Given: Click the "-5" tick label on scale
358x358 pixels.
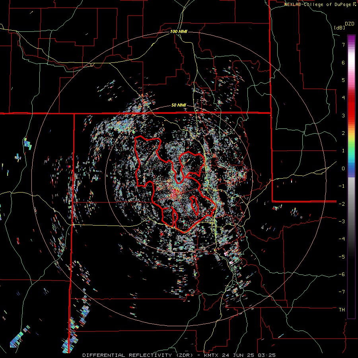Looking at the screenshot, I should point(342,257).
